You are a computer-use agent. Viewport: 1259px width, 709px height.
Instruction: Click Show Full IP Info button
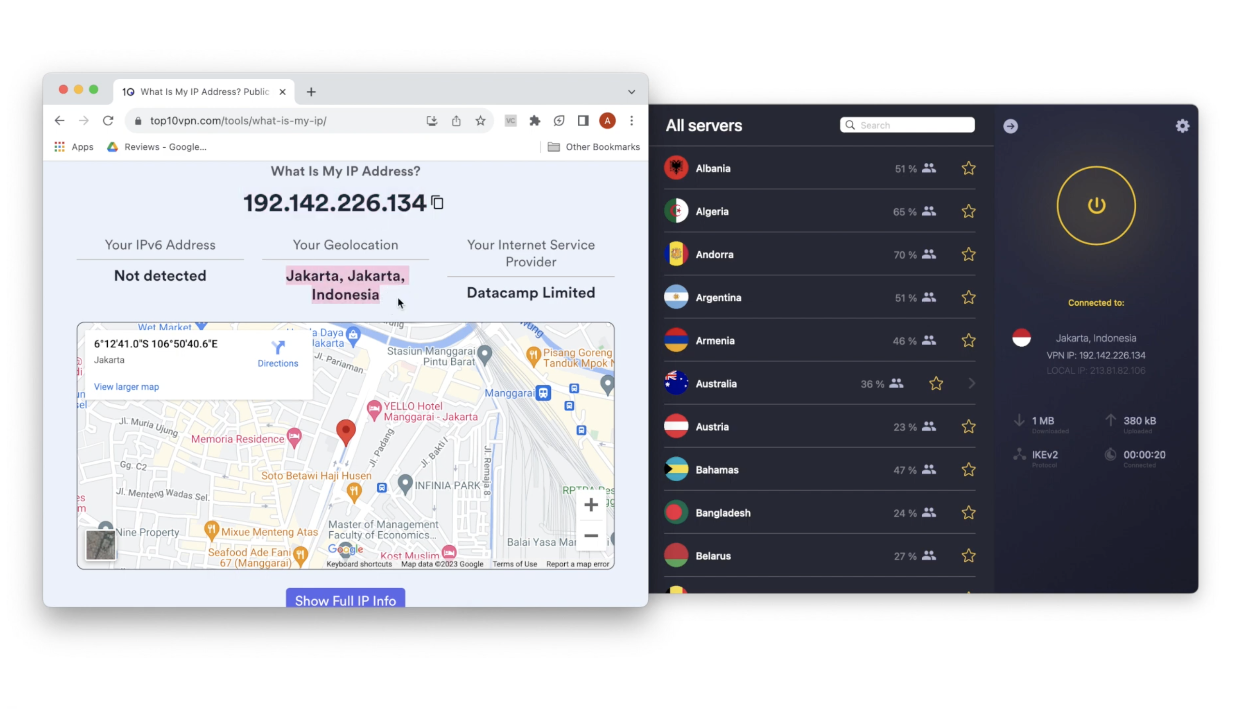tap(346, 600)
